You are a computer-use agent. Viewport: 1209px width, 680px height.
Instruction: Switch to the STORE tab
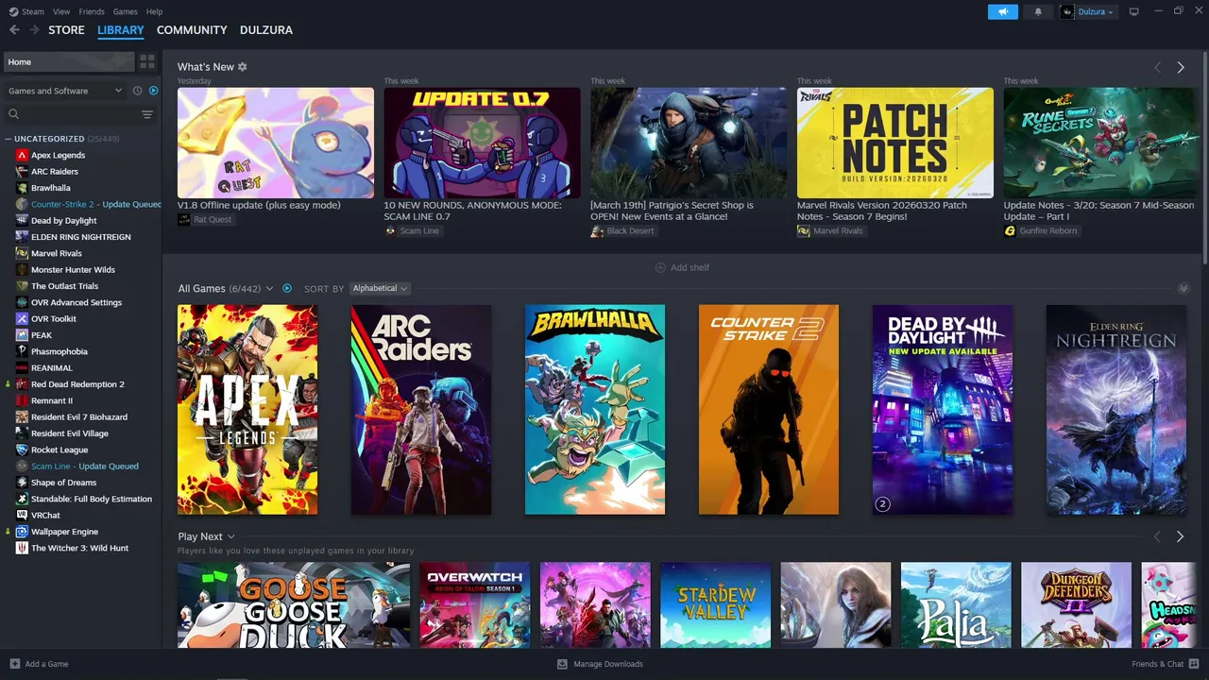click(x=66, y=30)
